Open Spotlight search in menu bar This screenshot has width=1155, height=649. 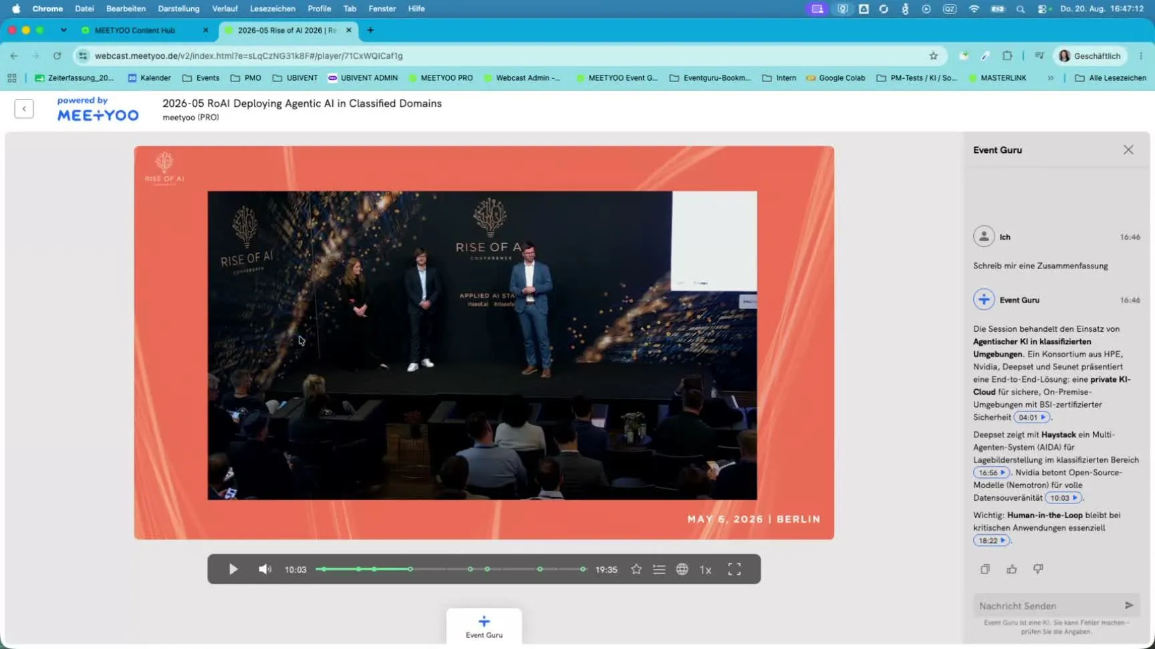[x=1020, y=9]
